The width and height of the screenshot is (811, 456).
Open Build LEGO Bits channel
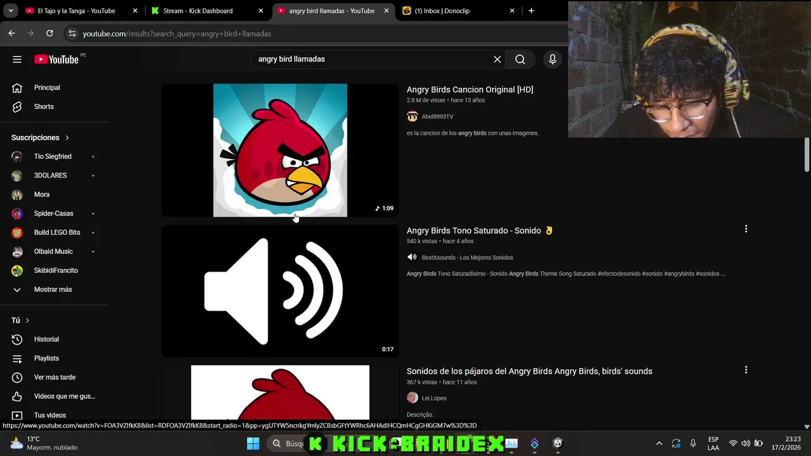pyautogui.click(x=57, y=232)
